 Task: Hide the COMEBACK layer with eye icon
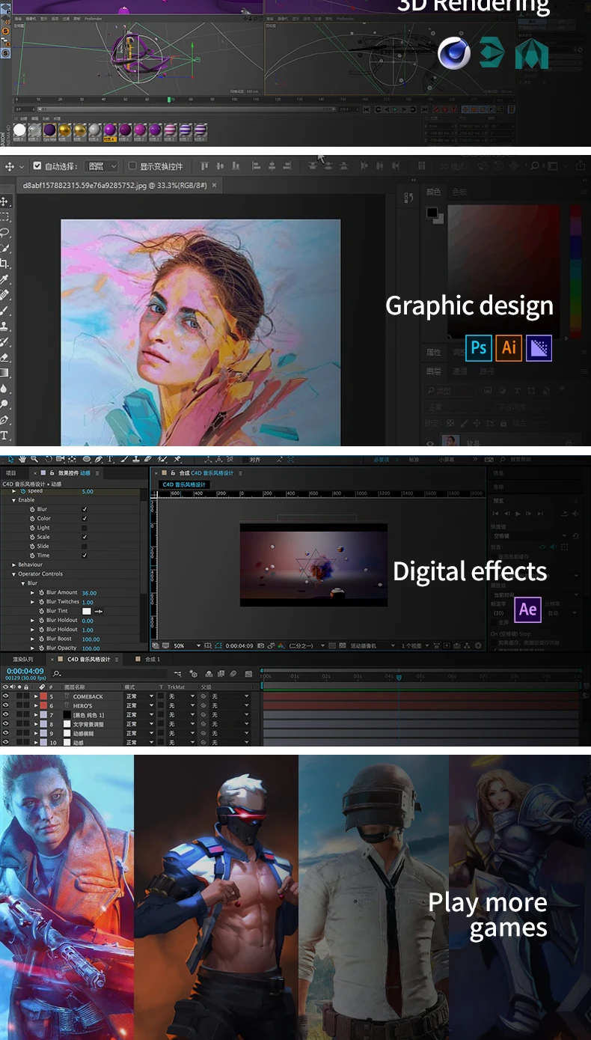point(5,696)
